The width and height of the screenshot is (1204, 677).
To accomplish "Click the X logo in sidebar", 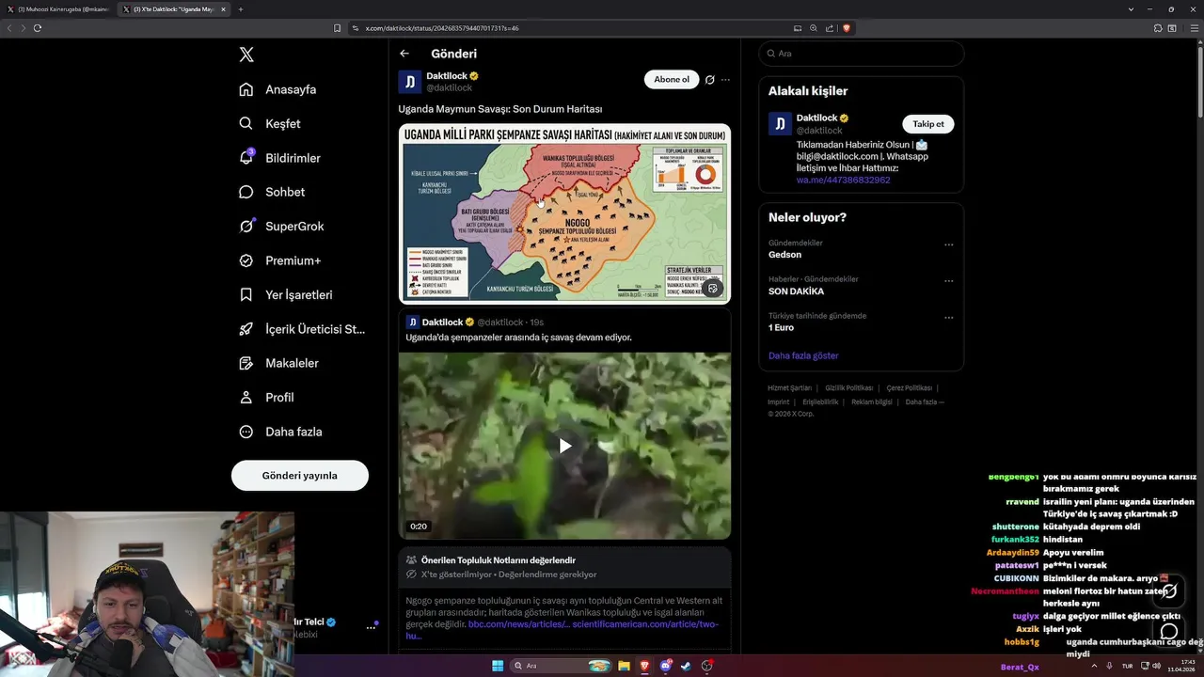I will [246, 55].
